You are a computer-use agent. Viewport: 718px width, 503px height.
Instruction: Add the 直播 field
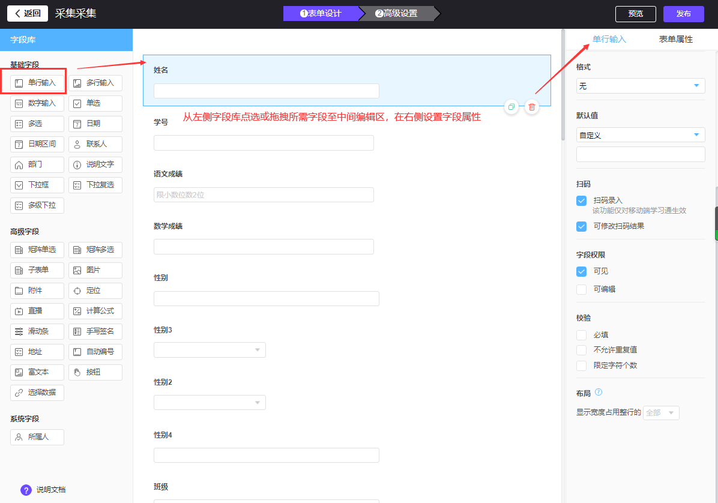(x=37, y=312)
